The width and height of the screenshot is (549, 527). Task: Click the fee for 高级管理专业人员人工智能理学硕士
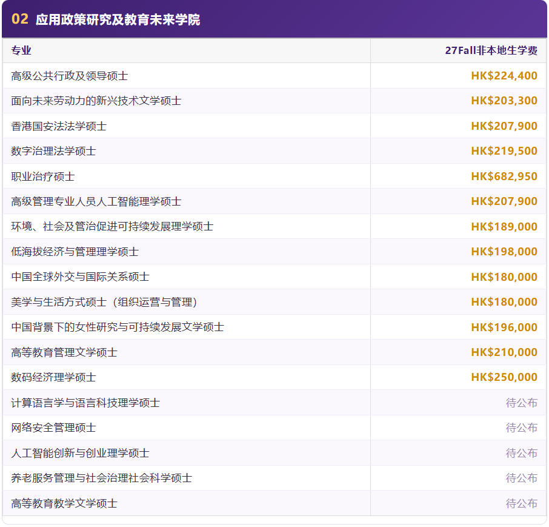click(504, 201)
